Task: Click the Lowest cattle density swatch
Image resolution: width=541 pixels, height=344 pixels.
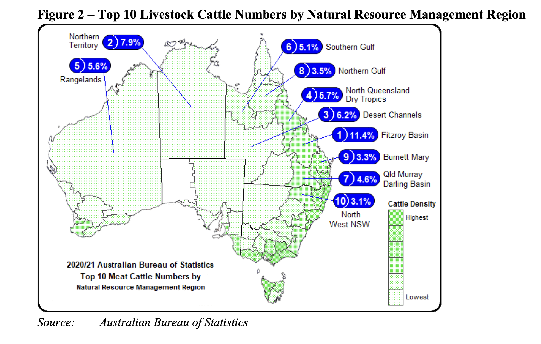Action: pyautogui.click(x=395, y=297)
